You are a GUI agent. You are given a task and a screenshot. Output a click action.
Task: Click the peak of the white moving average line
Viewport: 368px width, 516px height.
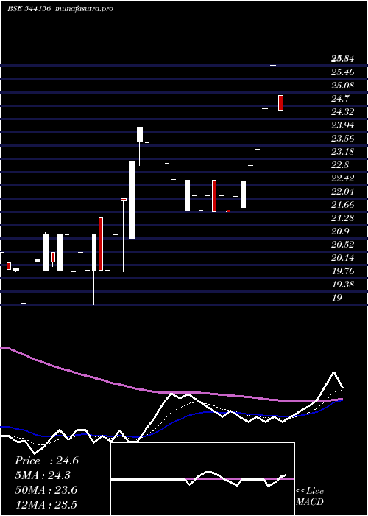[x=334, y=372]
